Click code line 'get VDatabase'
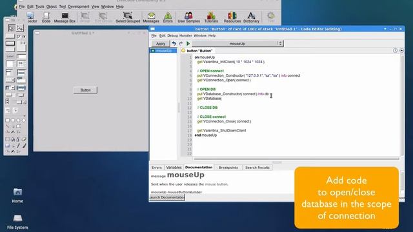This screenshot has height=232, width=413. click(x=209, y=99)
